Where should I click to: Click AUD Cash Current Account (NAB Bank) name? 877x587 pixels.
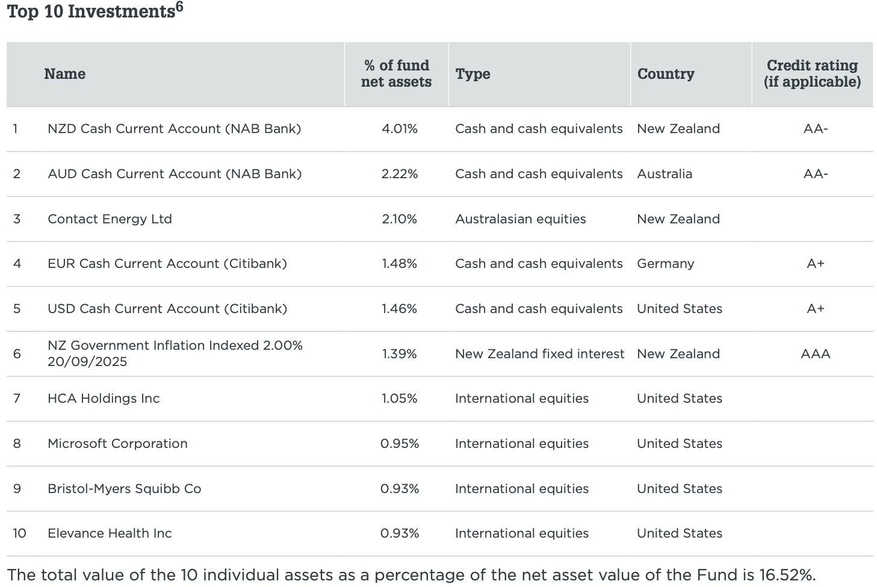175,174
